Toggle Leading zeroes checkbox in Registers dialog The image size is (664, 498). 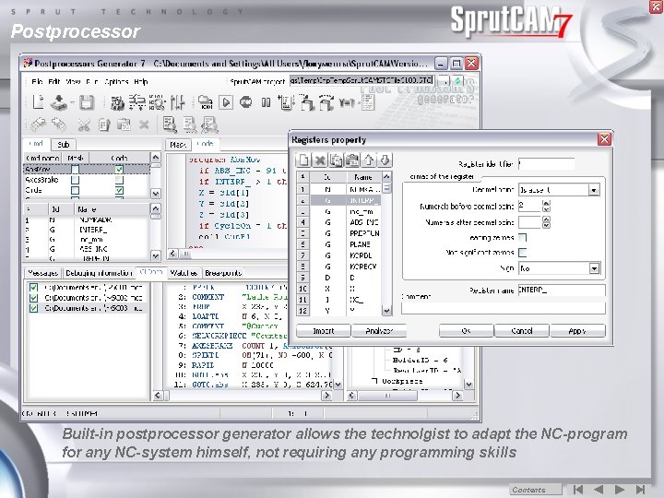pyautogui.click(x=523, y=238)
